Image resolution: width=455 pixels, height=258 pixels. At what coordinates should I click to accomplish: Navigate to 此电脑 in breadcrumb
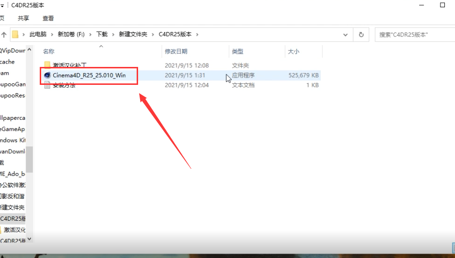click(x=38, y=34)
